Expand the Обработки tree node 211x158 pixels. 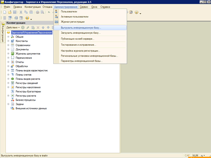pos(8,66)
